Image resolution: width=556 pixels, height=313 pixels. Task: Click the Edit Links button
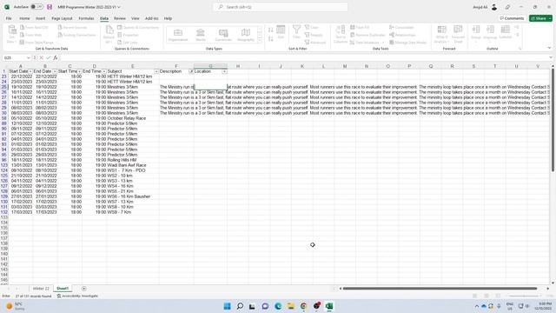[x=128, y=43]
